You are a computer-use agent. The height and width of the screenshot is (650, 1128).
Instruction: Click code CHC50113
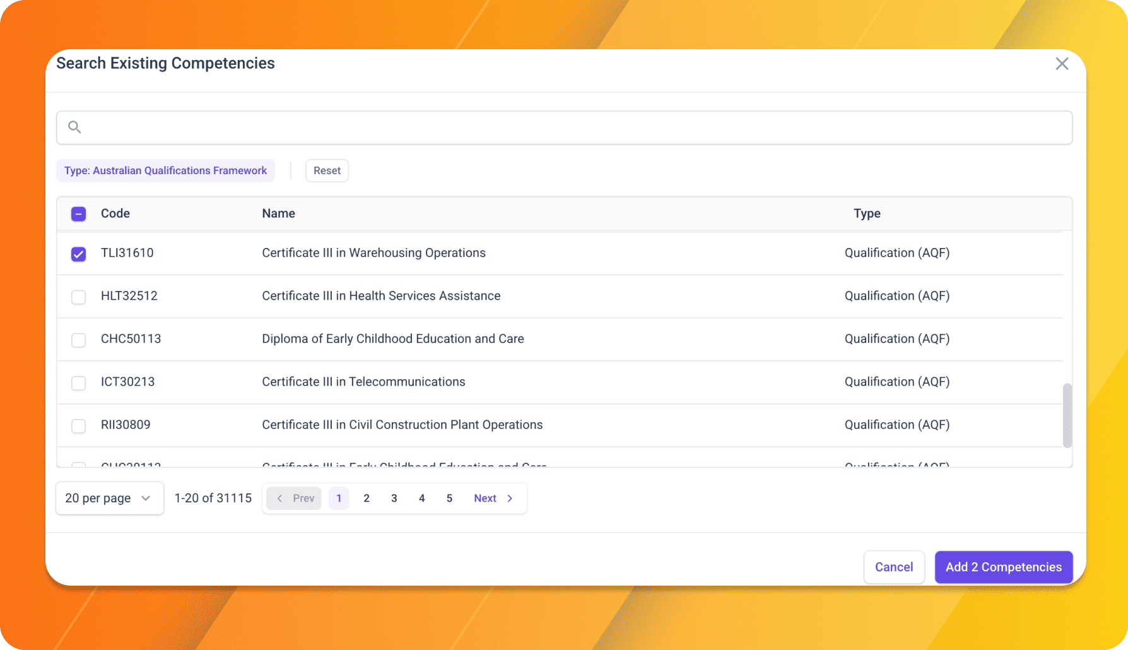[x=131, y=338]
